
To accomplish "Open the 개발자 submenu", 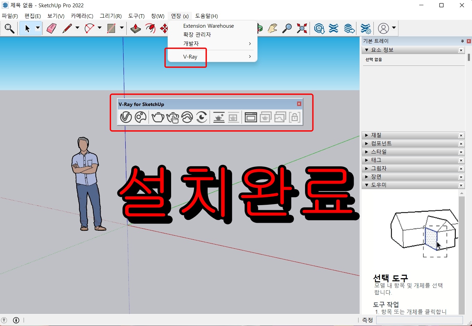I will (212, 44).
